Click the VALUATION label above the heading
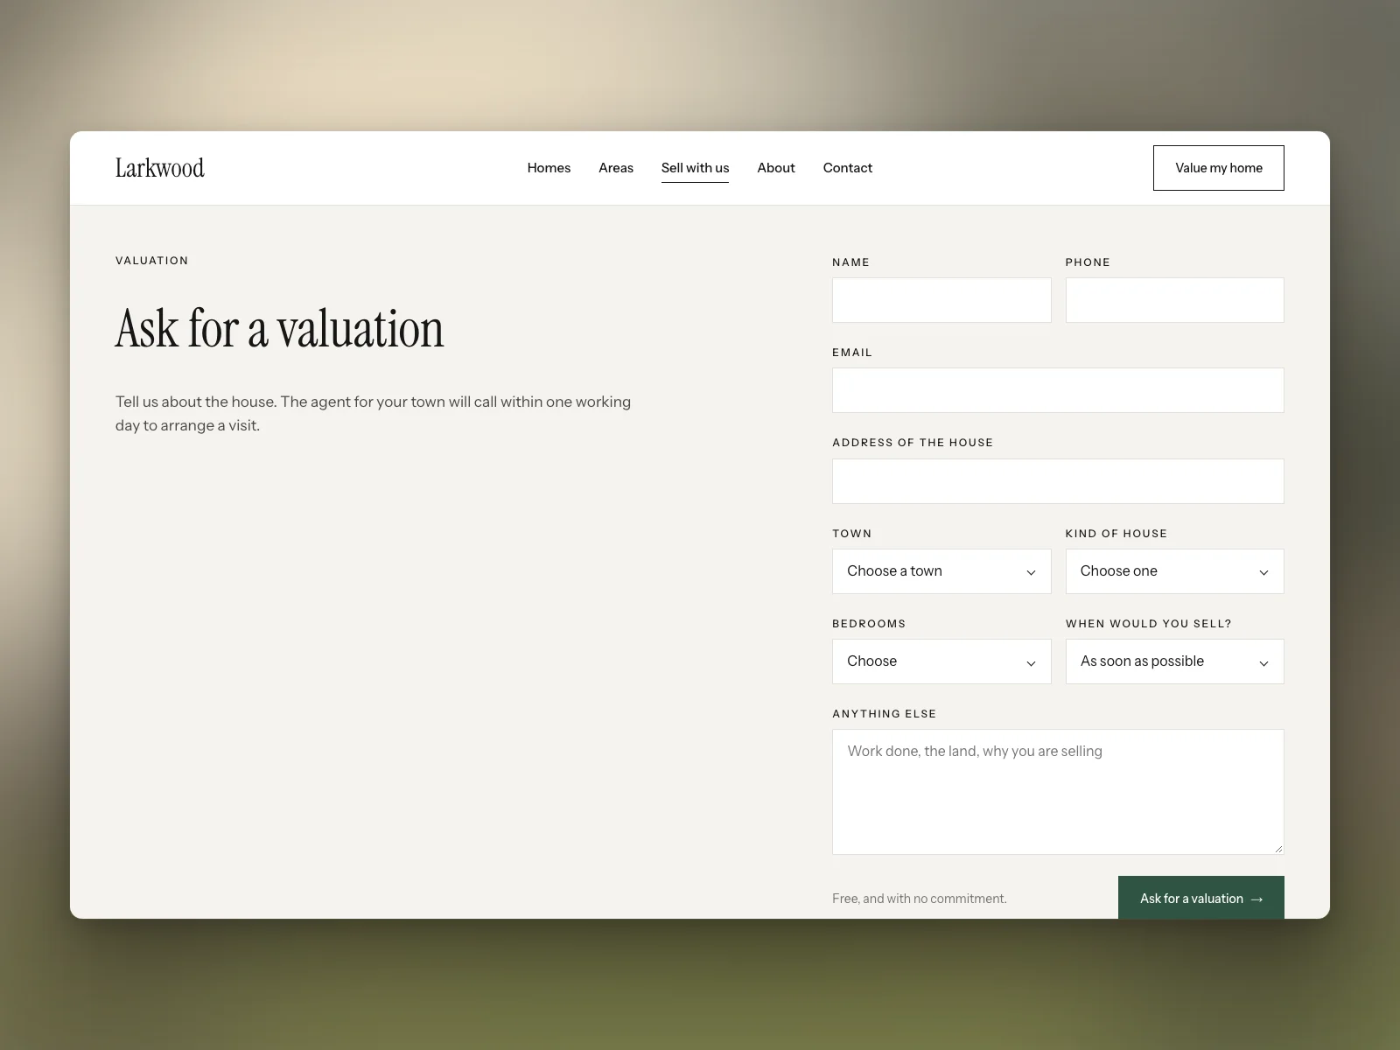1400x1050 pixels. tap(152, 261)
